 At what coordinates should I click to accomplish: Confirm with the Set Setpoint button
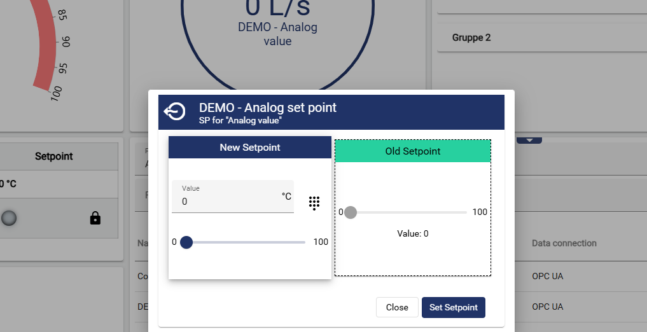click(x=453, y=307)
